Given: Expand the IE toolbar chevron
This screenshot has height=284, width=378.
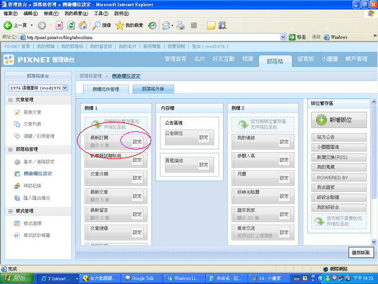Looking at the screenshot, I should click(375, 36).
